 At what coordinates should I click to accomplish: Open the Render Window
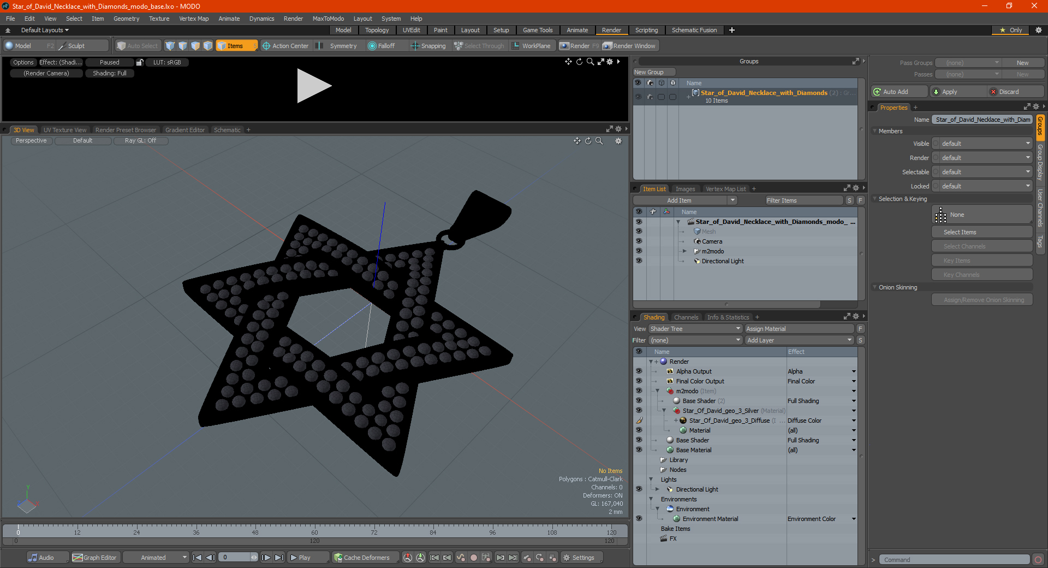[x=629, y=46]
